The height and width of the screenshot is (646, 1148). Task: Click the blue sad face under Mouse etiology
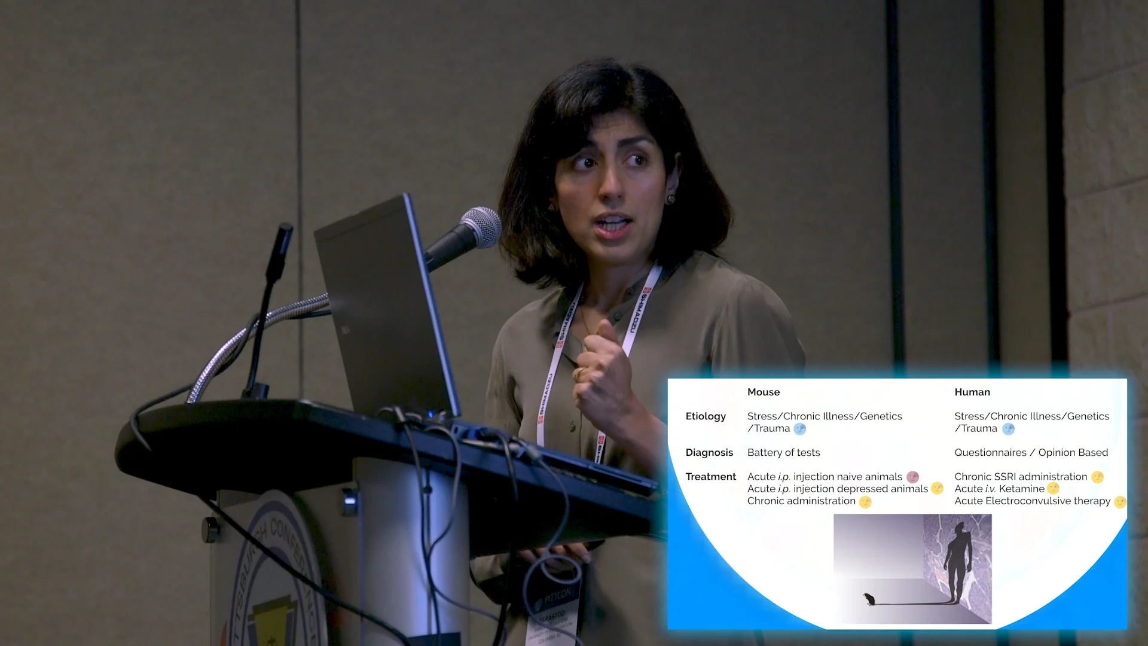point(799,429)
